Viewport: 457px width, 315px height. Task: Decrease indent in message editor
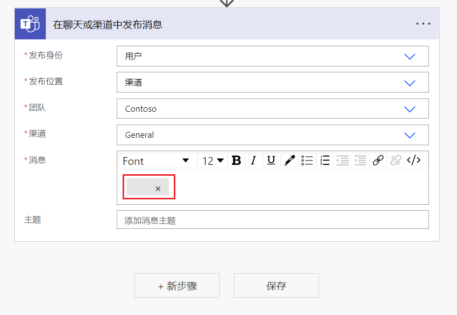pos(360,160)
